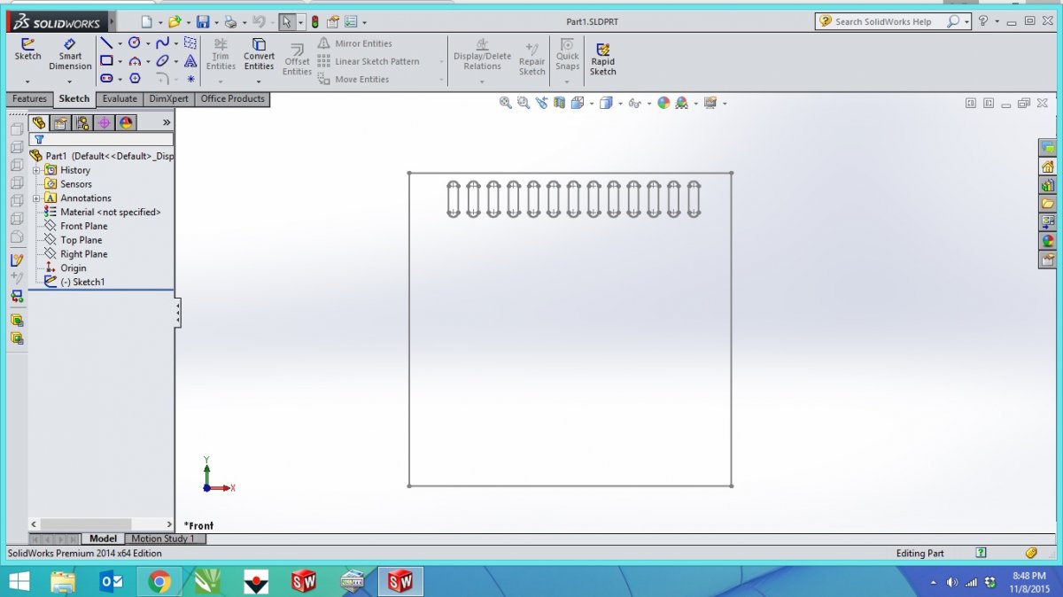Screen dimensions: 1063x597
Task: Open the Linear Sketch Pattern dropdown arrow
Action: pyautogui.click(x=441, y=62)
